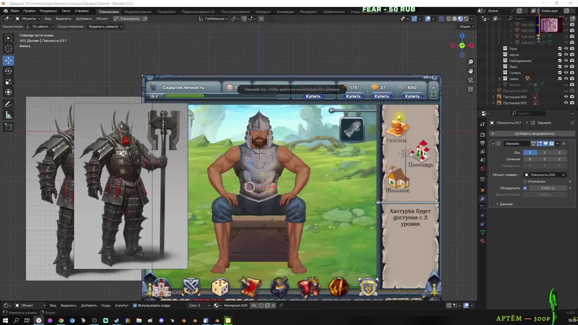The height and width of the screenshot is (325, 578).
Task: Select the Cursor tool in toolbar
Action: click(x=8, y=48)
